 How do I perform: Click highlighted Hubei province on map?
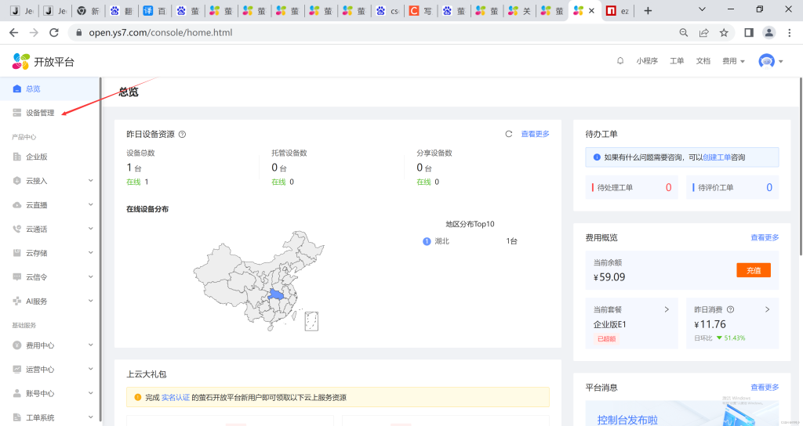tap(278, 294)
